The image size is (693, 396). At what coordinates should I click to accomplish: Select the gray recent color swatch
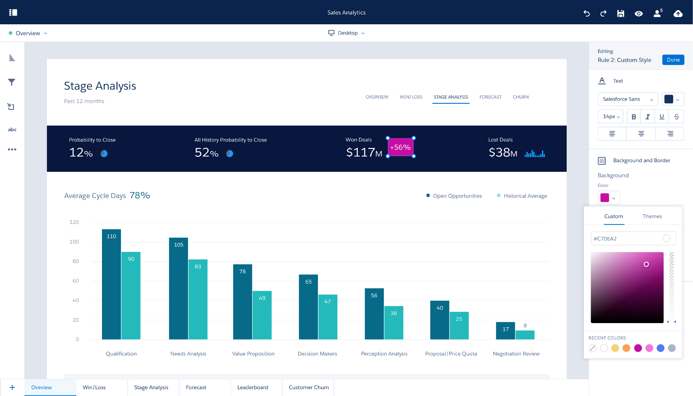click(x=672, y=348)
